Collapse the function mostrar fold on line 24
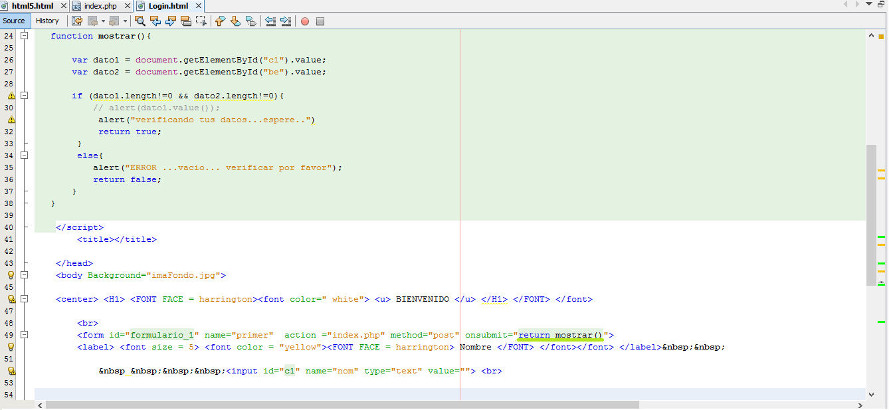This screenshot has width=889, height=410. [25, 36]
